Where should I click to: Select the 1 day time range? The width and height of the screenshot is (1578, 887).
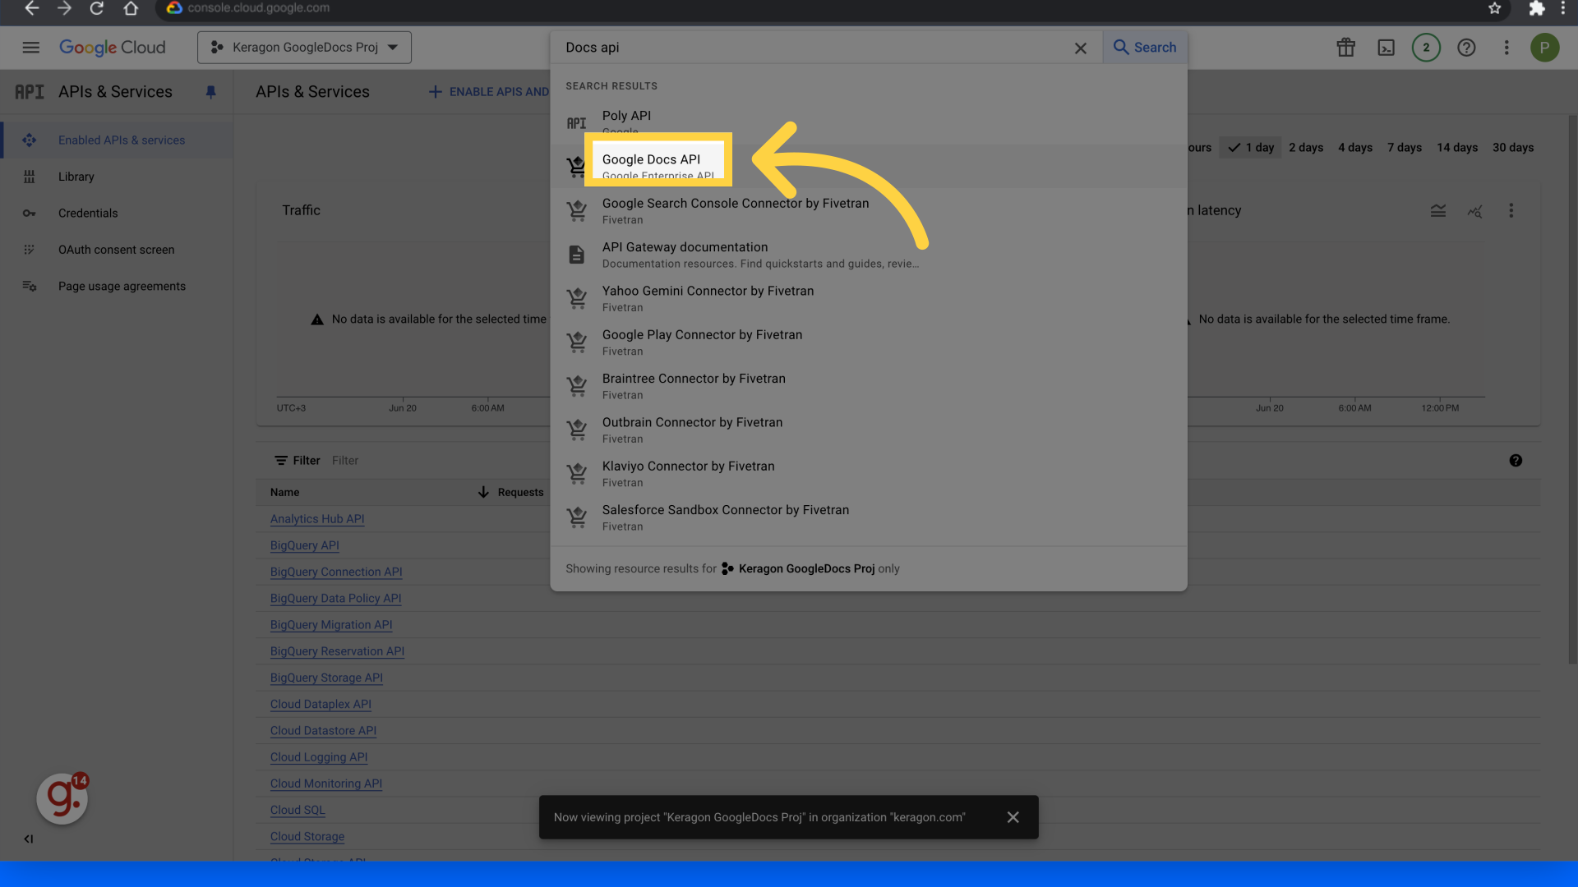pyautogui.click(x=1250, y=148)
